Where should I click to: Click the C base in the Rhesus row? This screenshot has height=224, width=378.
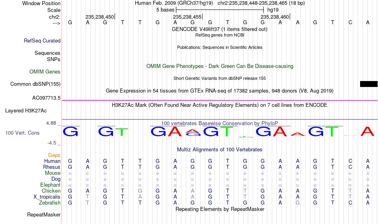point(350,167)
